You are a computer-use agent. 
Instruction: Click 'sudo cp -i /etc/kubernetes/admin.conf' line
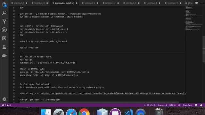coord(54,72)
